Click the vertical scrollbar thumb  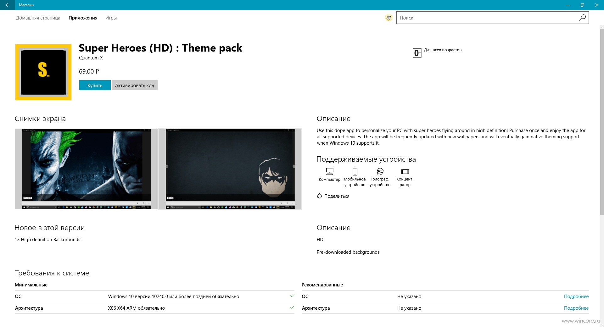pyautogui.click(x=601, y=123)
